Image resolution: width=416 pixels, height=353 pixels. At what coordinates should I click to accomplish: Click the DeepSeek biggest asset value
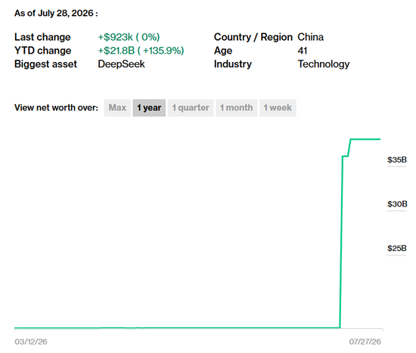[x=121, y=64]
